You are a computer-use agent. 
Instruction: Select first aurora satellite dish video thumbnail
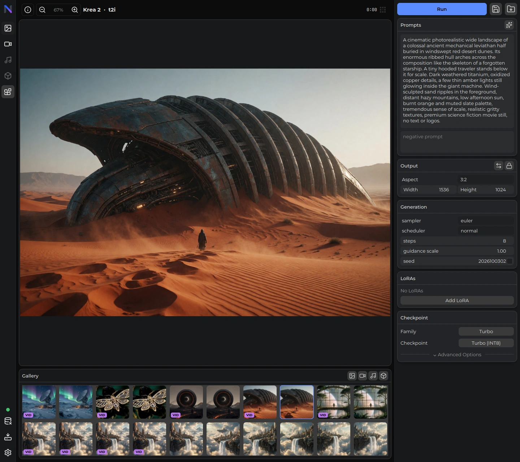[x=39, y=402]
